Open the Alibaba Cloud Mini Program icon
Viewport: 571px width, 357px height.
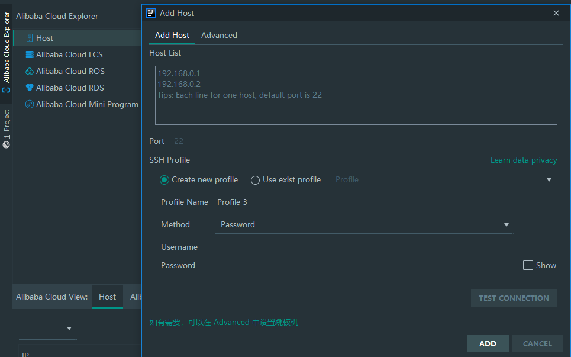(30, 104)
